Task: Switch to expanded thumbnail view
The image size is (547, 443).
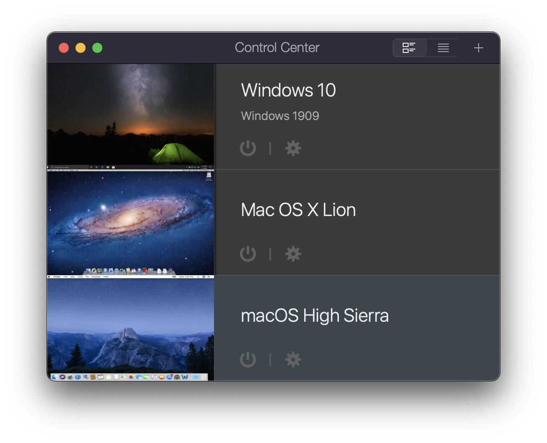Action: click(x=409, y=48)
